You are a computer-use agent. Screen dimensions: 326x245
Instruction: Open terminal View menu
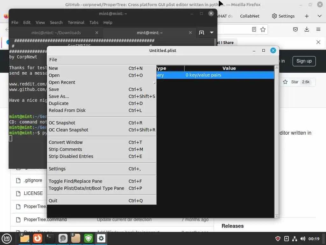pos(40,23)
